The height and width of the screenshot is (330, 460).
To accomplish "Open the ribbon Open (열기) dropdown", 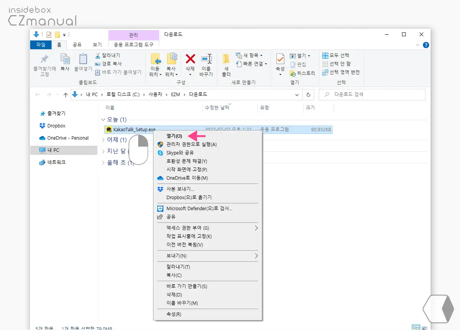I will tap(300, 56).
